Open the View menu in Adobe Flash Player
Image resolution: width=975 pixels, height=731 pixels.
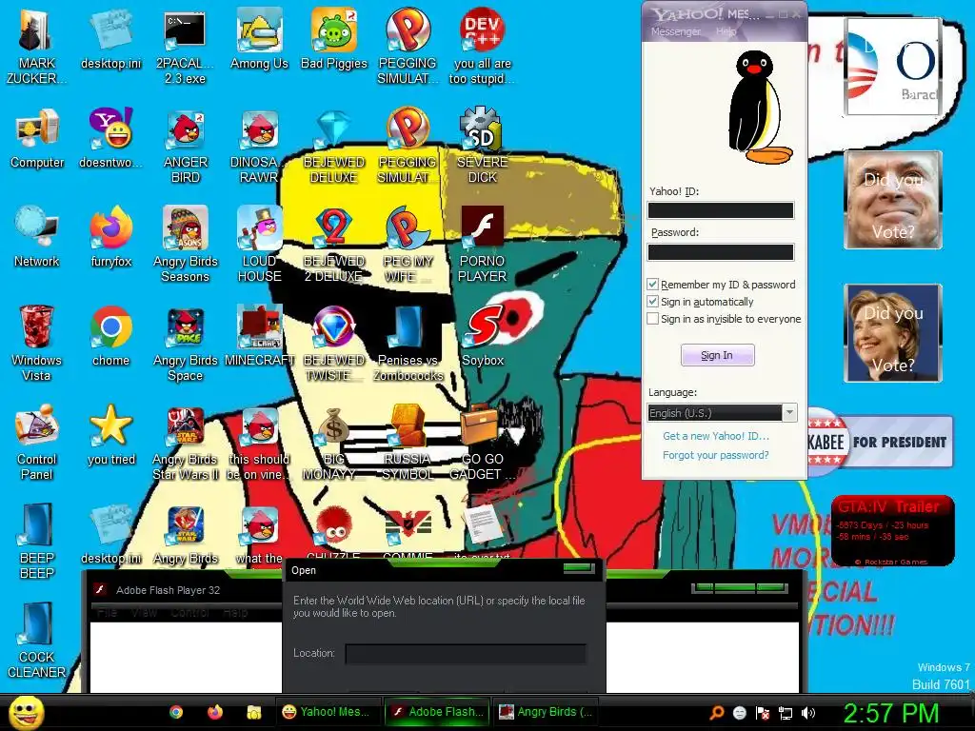tap(144, 613)
